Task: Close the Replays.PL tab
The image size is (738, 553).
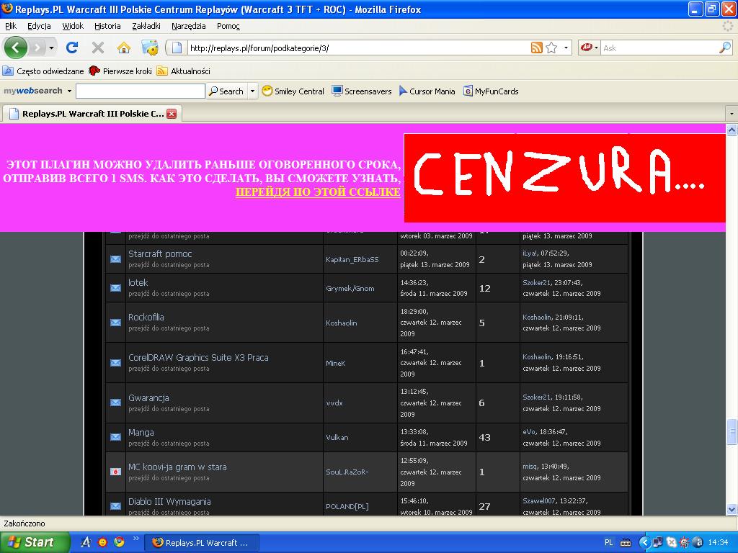Action: (172, 114)
